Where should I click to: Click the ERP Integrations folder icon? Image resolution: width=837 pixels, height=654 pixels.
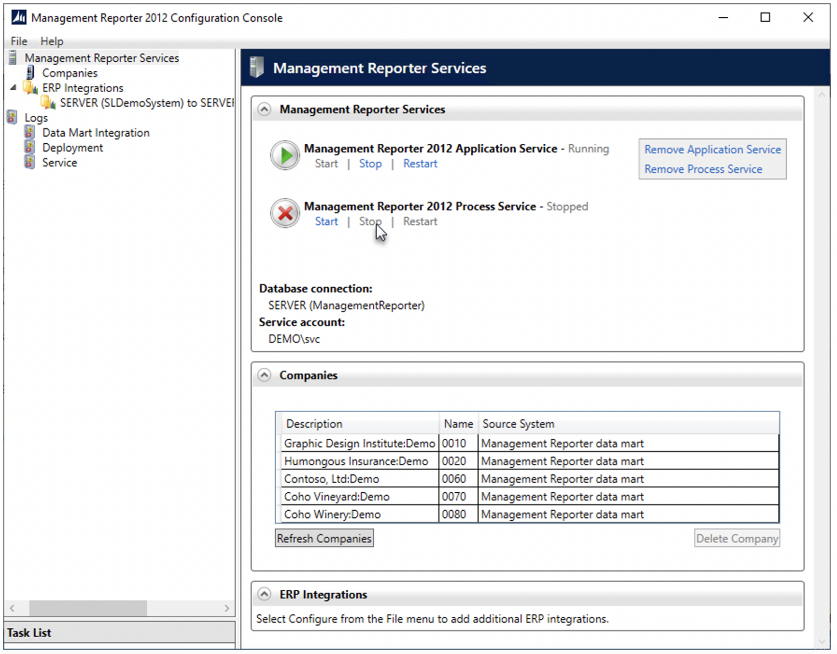pos(30,88)
